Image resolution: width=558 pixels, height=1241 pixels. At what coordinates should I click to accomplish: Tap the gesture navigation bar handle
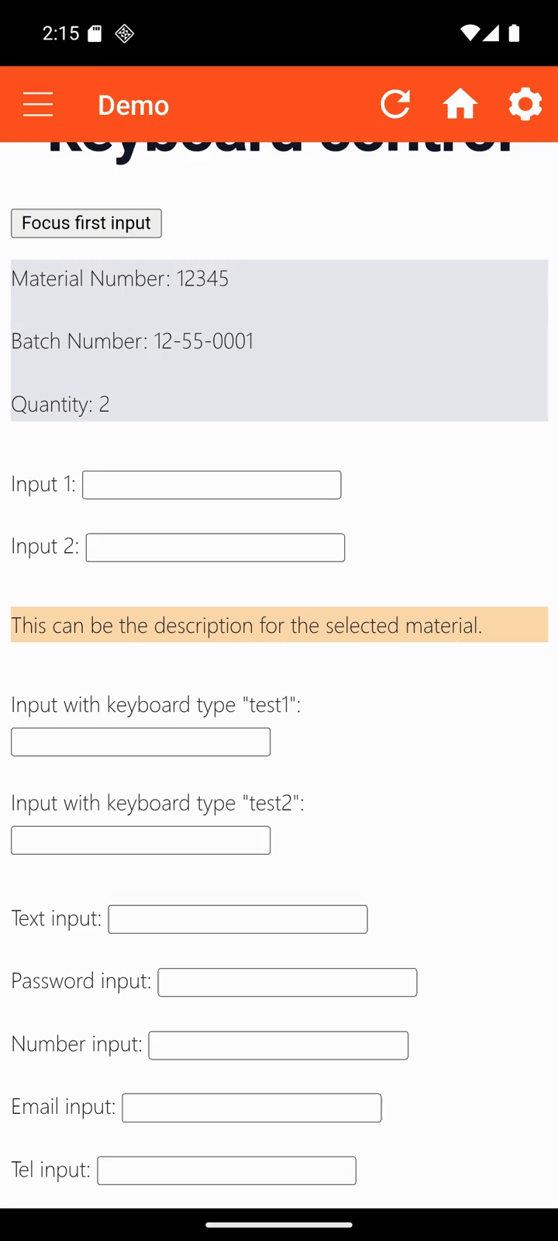point(279,1225)
